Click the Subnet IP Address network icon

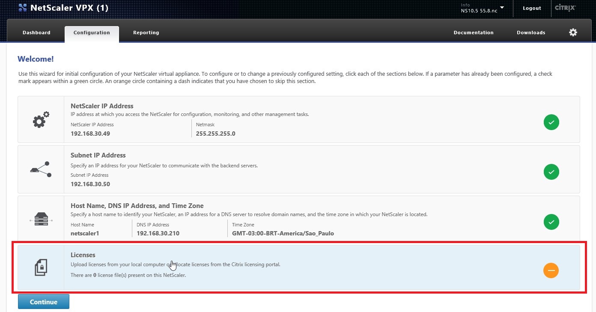[x=41, y=169]
